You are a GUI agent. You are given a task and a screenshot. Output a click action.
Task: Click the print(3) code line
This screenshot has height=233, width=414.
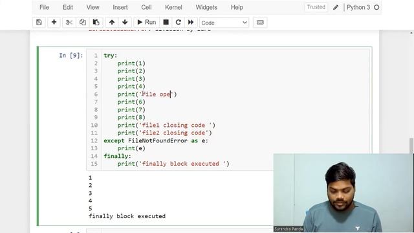coord(131,79)
